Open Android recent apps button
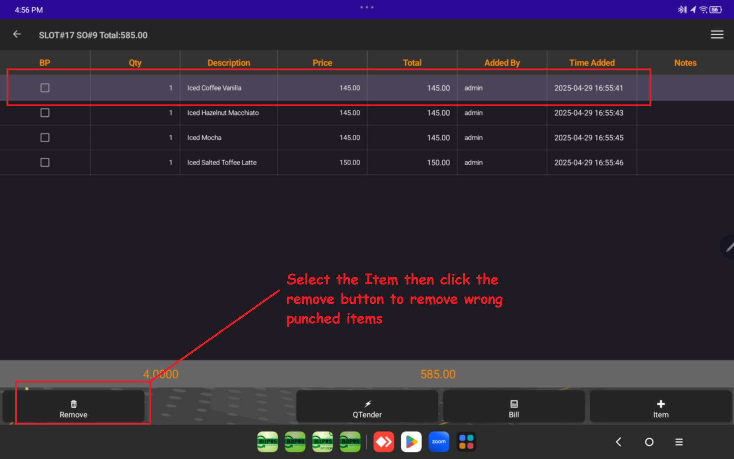 pos(679,442)
